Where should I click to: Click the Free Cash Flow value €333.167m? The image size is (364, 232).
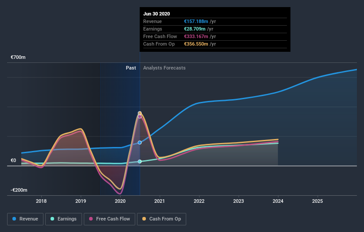196,36
